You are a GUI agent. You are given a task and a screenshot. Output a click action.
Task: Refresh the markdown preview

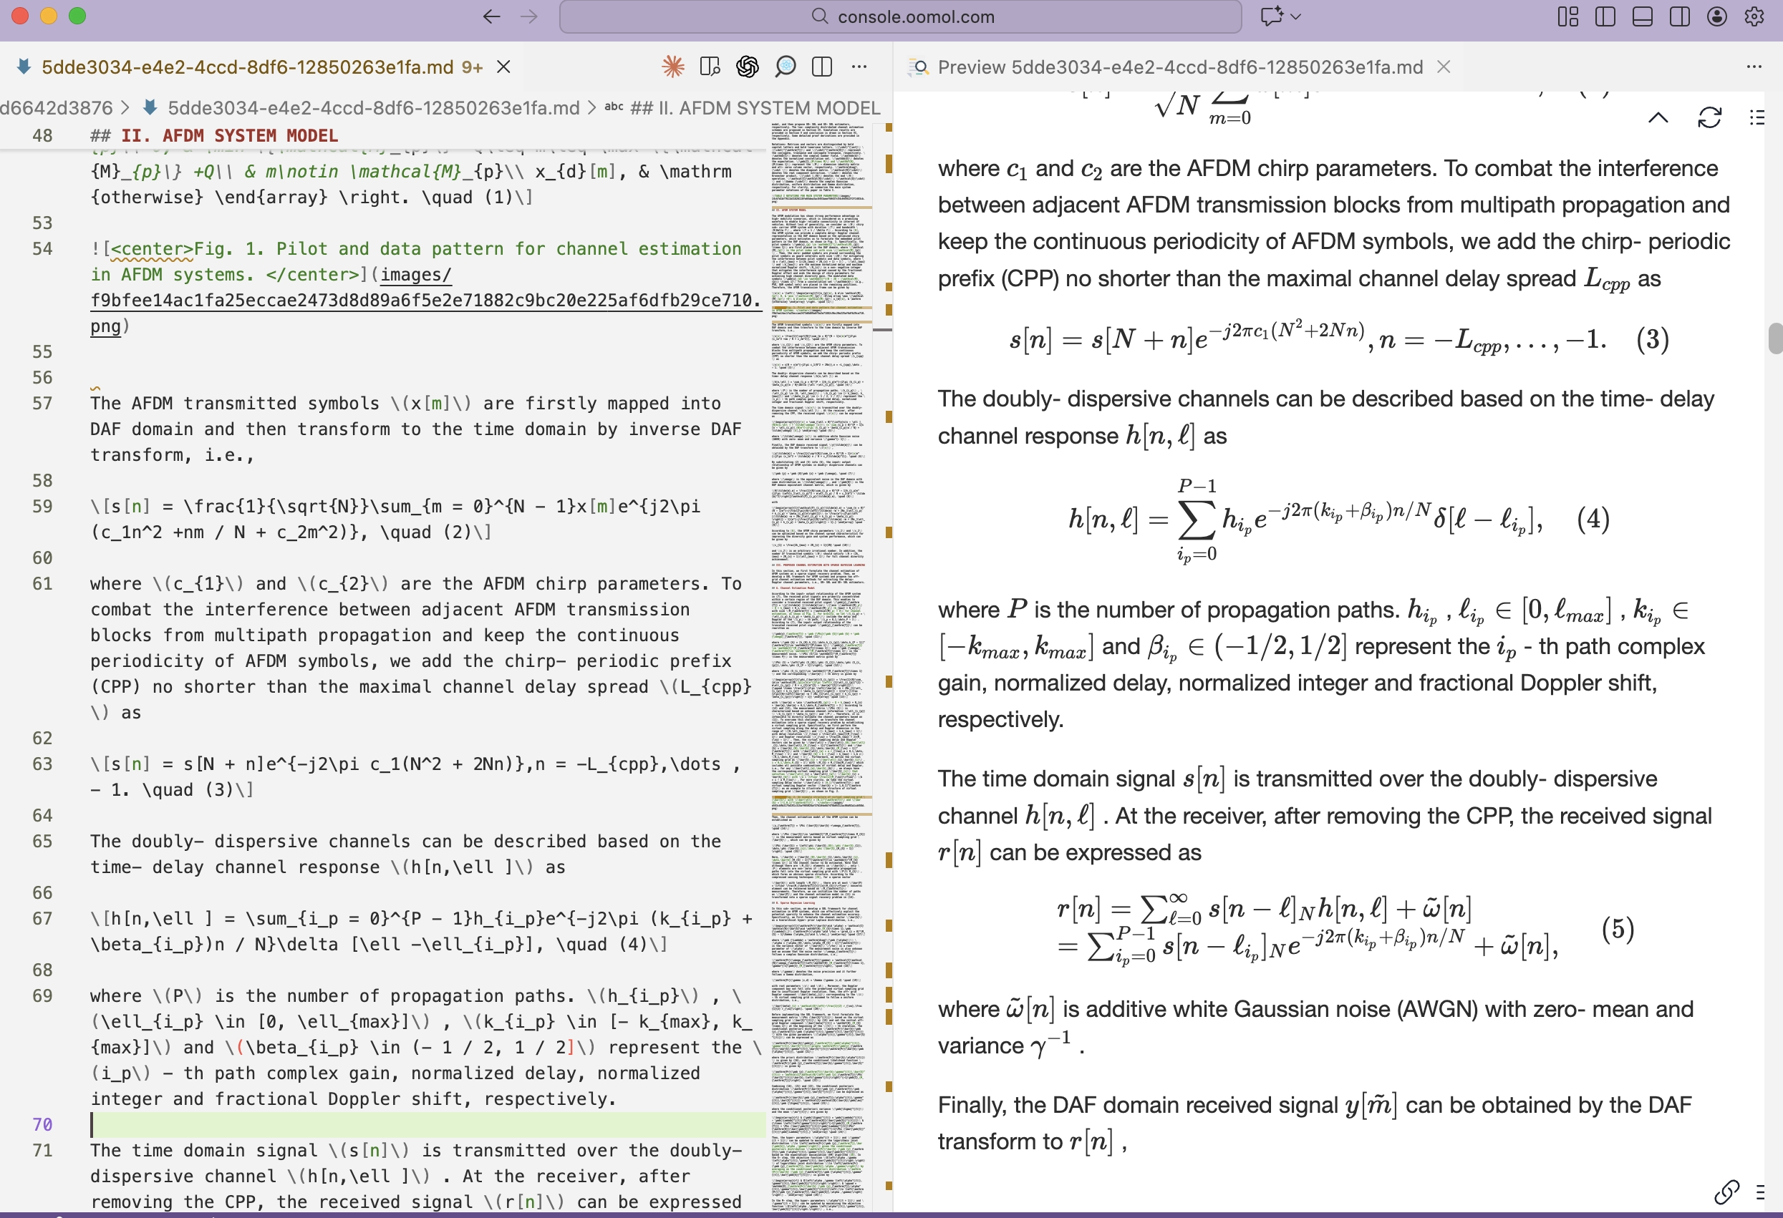click(1710, 117)
